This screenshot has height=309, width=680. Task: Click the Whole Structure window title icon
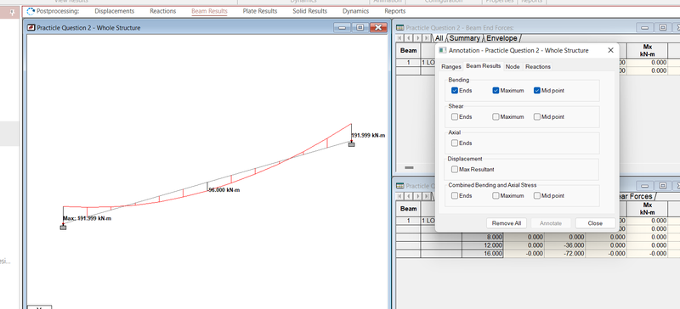click(31, 28)
